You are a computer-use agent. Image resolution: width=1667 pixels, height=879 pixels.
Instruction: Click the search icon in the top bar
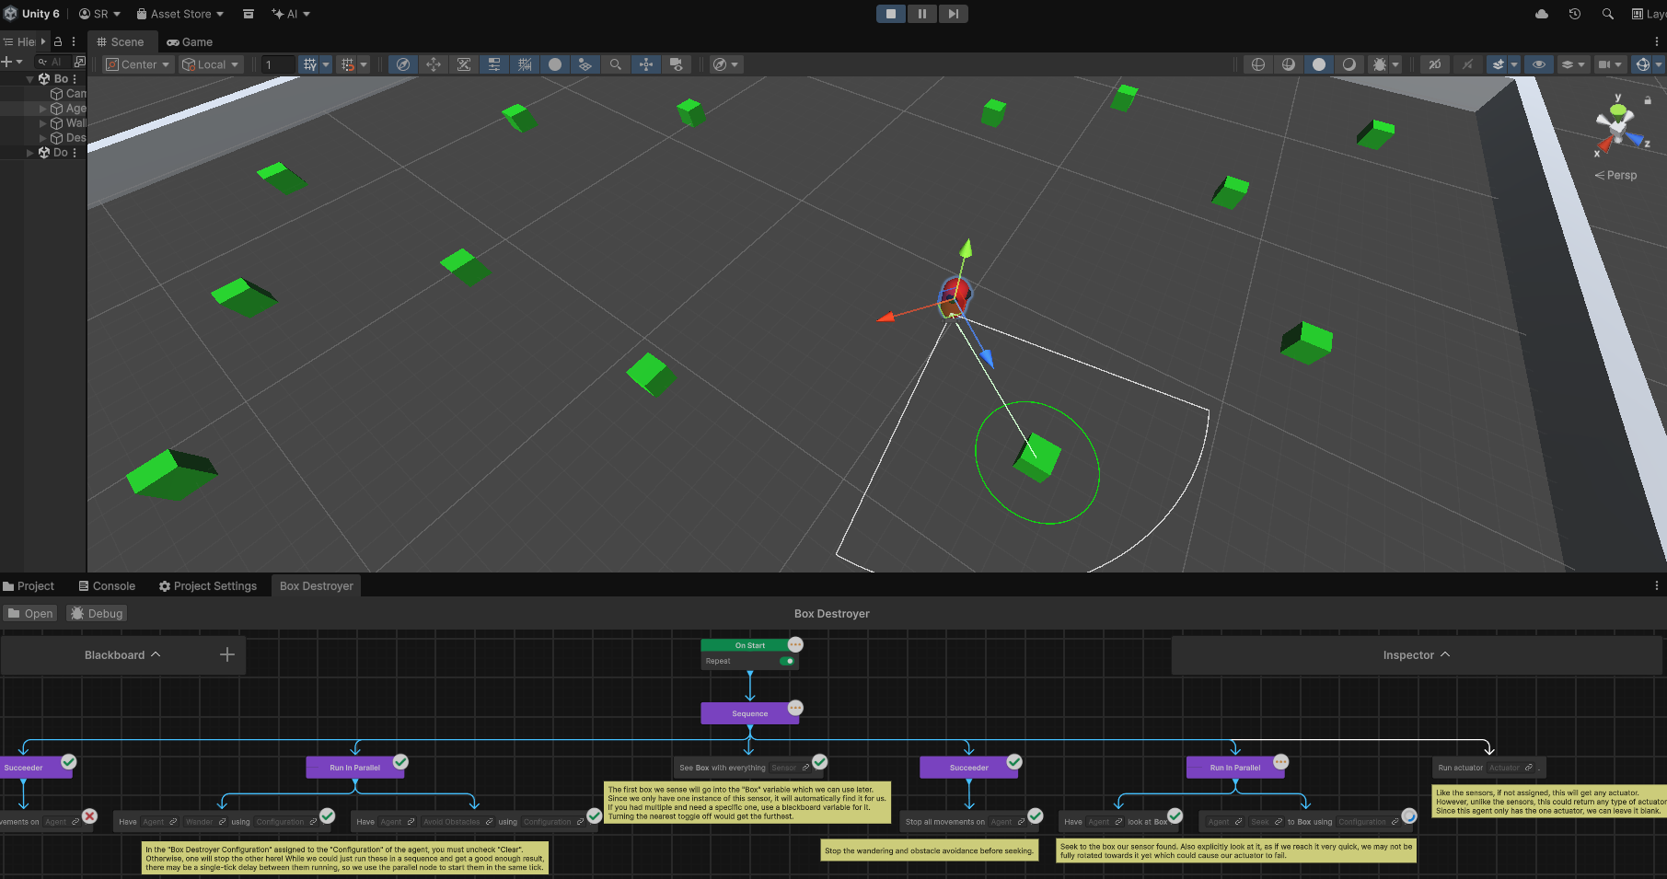pos(1607,14)
